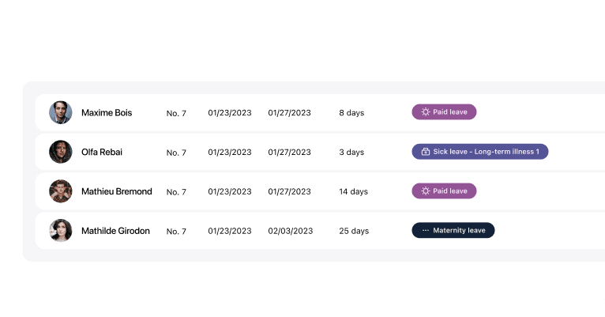
Task: Click Maxime Bois's avatar photo
Action: pyautogui.click(x=61, y=112)
